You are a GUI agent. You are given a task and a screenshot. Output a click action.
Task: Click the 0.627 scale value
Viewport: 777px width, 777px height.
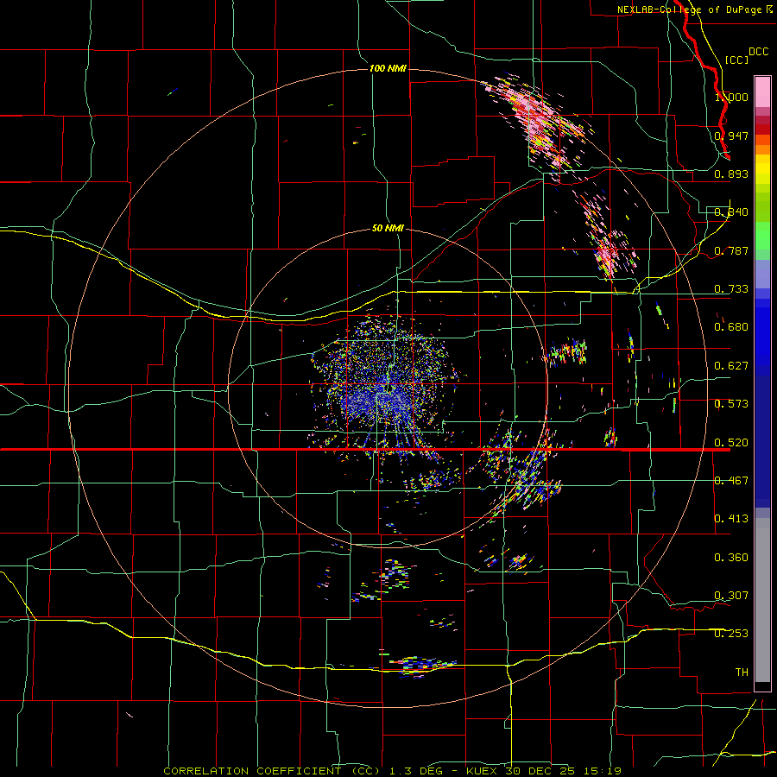[x=731, y=366]
